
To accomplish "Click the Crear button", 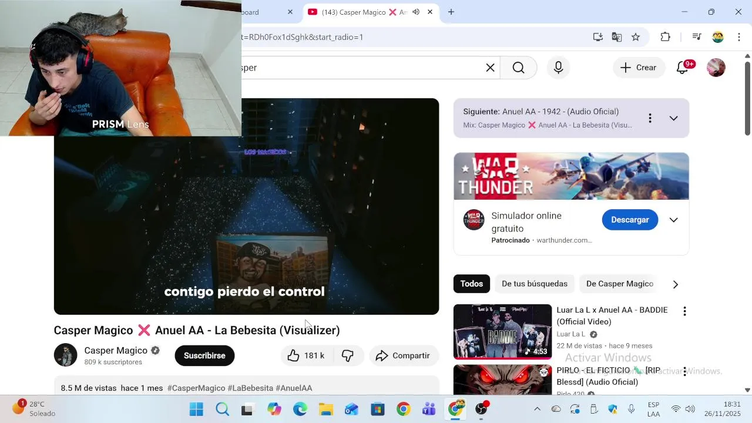I will click(x=639, y=68).
